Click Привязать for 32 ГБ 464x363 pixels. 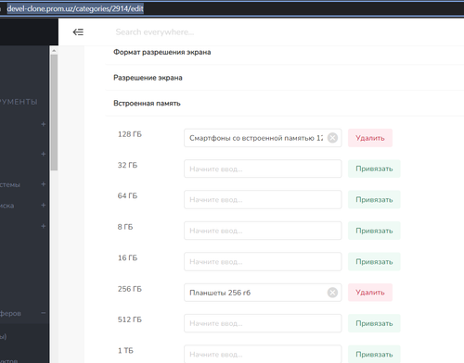(374, 169)
